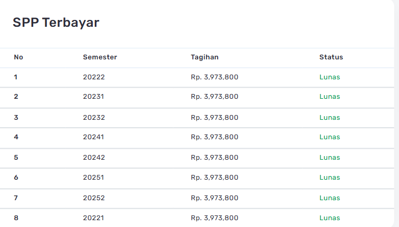Click Lunas status for semester 20252
This screenshot has height=227, width=399.
tap(329, 198)
